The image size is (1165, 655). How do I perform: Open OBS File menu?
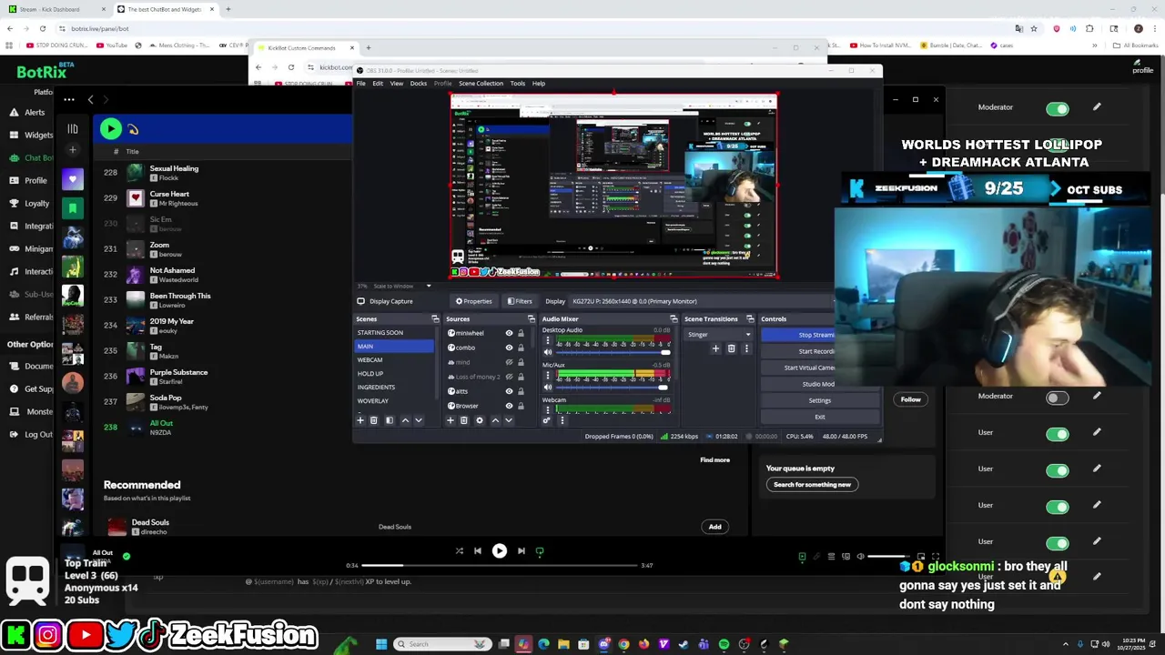tap(361, 84)
